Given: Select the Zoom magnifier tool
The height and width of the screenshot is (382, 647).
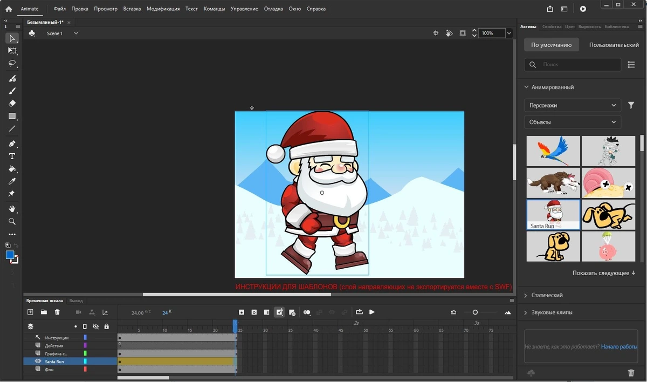Looking at the screenshot, I should pyautogui.click(x=12, y=221).
